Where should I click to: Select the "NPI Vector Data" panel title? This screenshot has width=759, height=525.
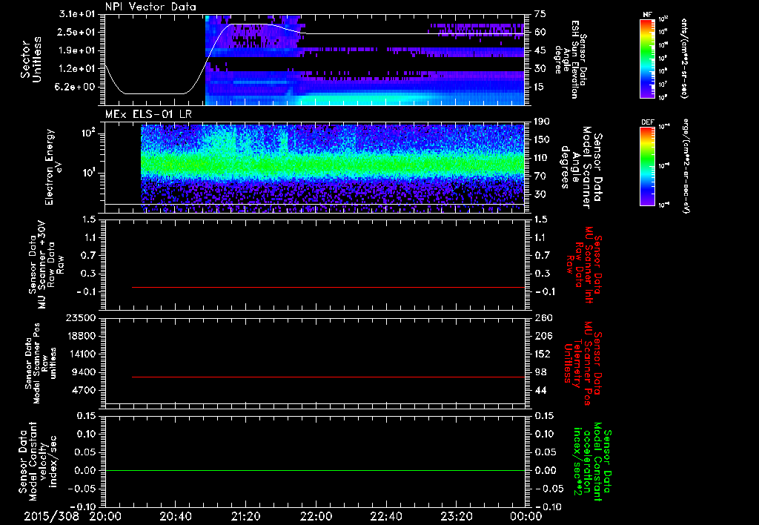pyautogui.click(x=151, y=7)
